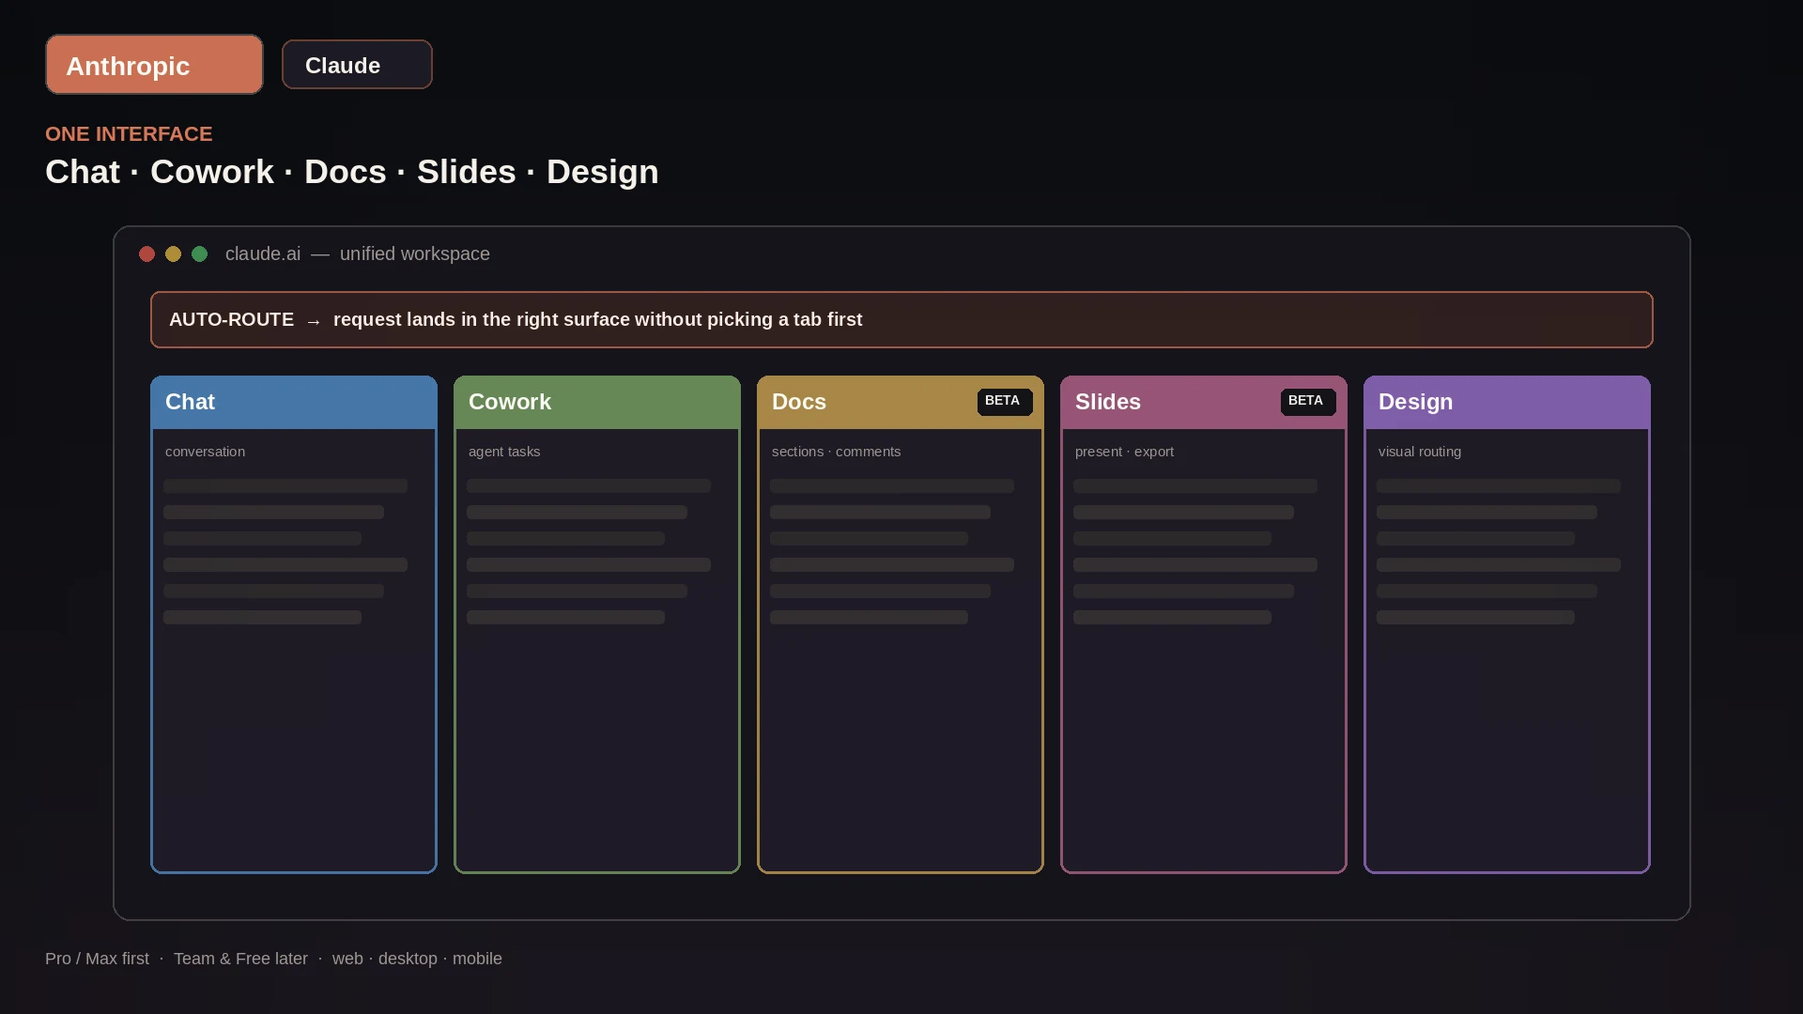Click the red window dot
This screenshot has width=1803, height=1014.
coord(146,254)
